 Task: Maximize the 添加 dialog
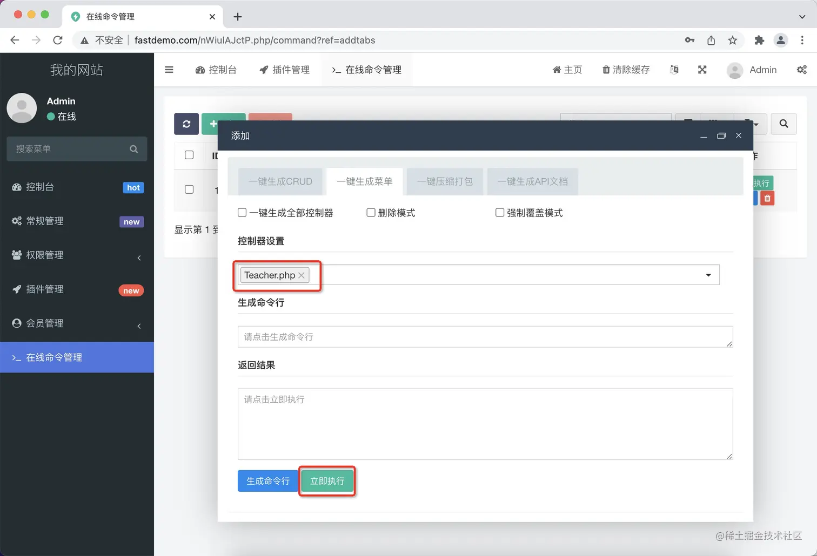point(721,136)
